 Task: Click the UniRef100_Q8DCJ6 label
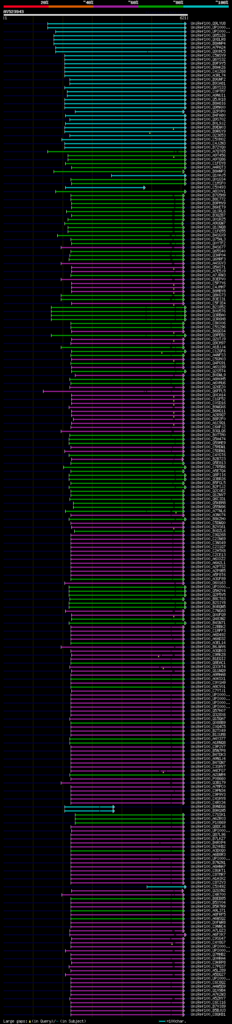coord(208,826)
